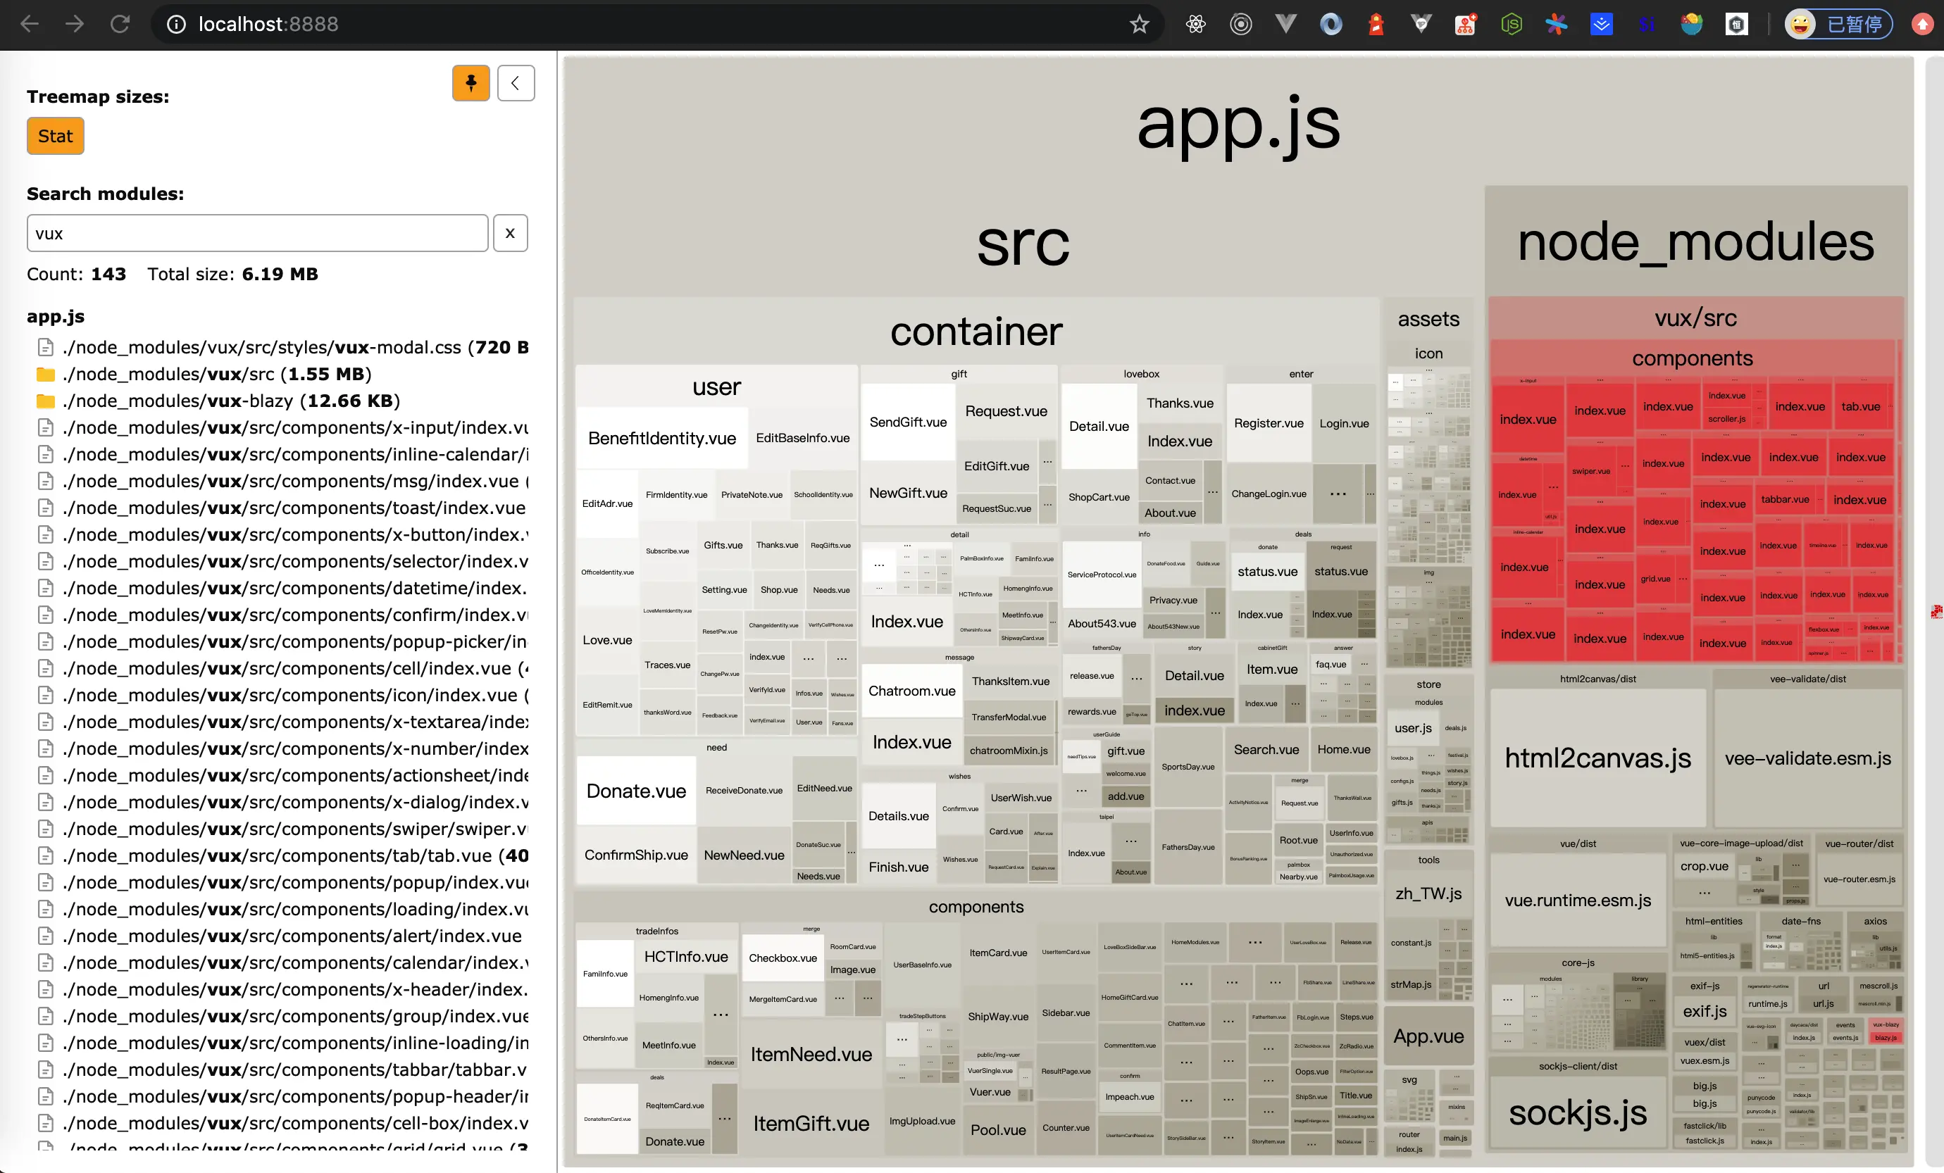Click the sockjs.js module in treemap
Screen dimensions: 1944x1173
[x=1577, y=1112]
